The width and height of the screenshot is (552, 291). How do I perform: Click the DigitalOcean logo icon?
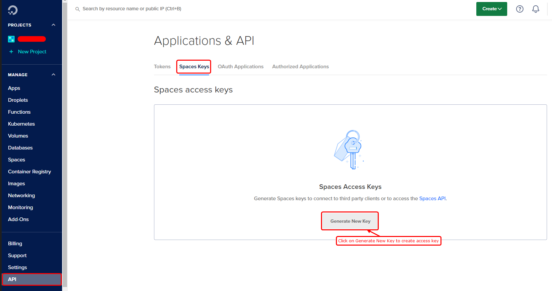coord(13,10)
